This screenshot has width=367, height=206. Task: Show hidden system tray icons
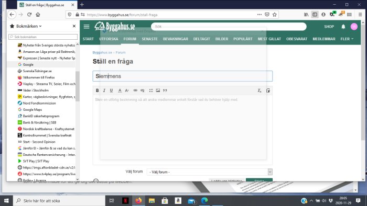[x=311, y=201]
